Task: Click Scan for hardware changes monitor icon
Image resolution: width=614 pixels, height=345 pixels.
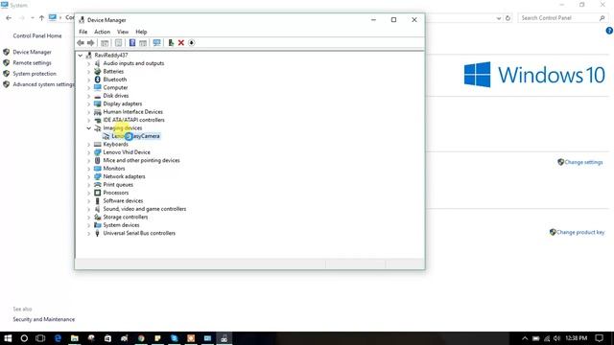Action: click(x=156, y=42)
